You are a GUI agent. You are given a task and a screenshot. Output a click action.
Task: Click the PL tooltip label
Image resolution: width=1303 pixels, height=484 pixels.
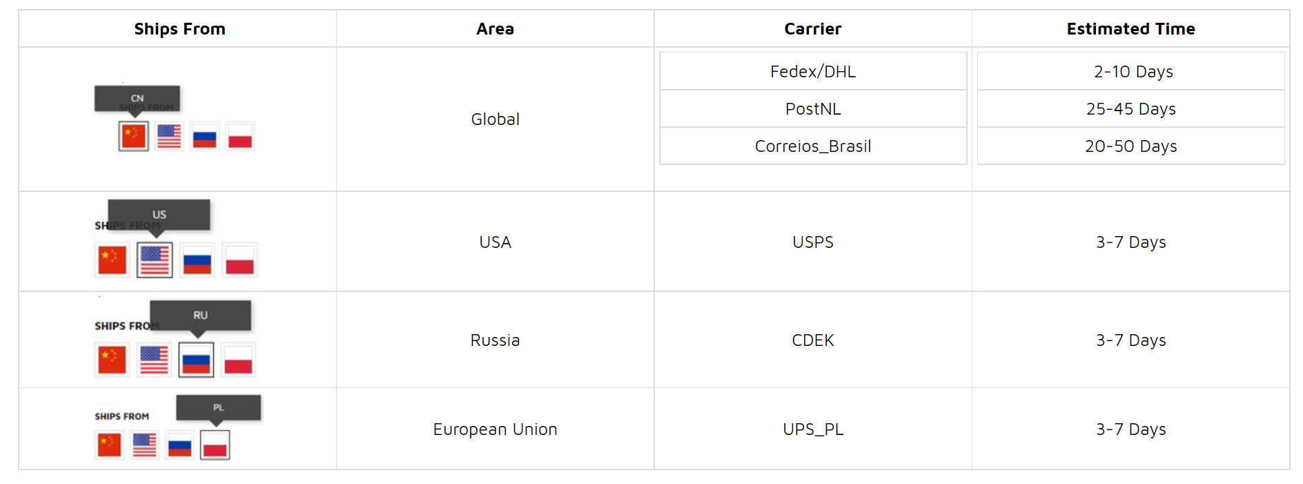(x=219, y=407)
